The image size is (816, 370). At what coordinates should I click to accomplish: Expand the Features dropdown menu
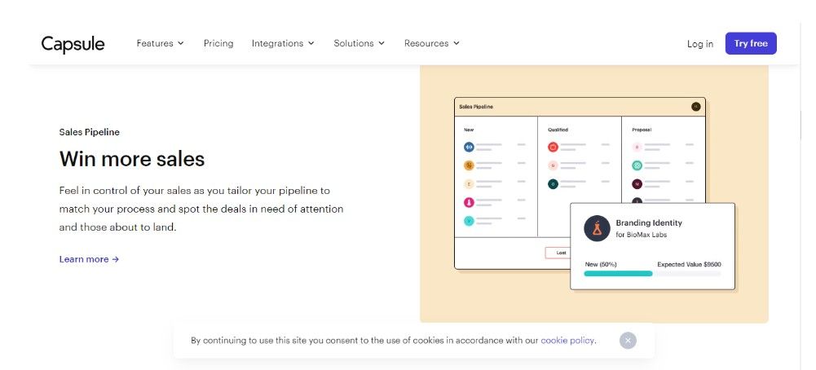coord(160,43)
